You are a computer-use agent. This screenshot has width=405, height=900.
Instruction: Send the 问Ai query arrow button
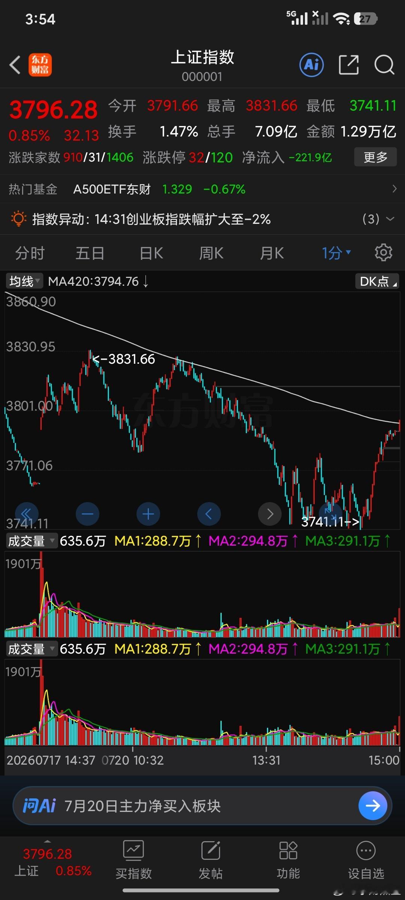coord(373,805)
